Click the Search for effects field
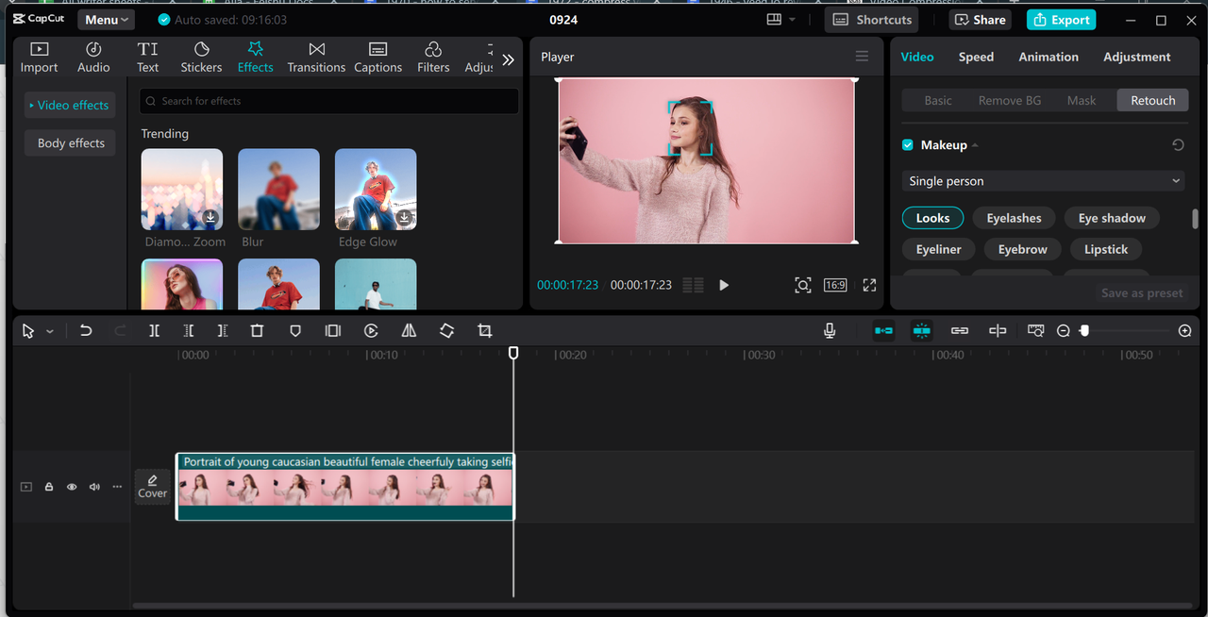The image size is (1208, 617). pos(328,101)
